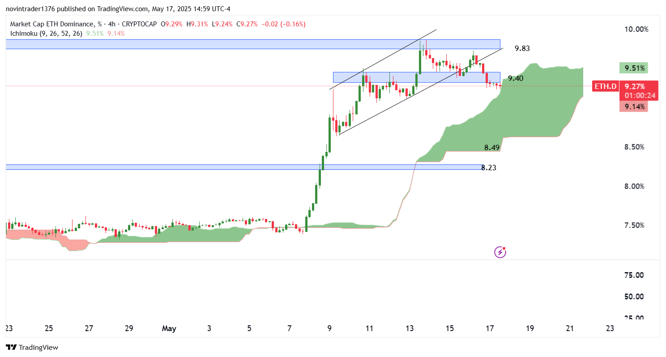The height and width of the screenshot is (357, 666).
Task: Select the 9.40 price annotation text
Action: point(516,78)
